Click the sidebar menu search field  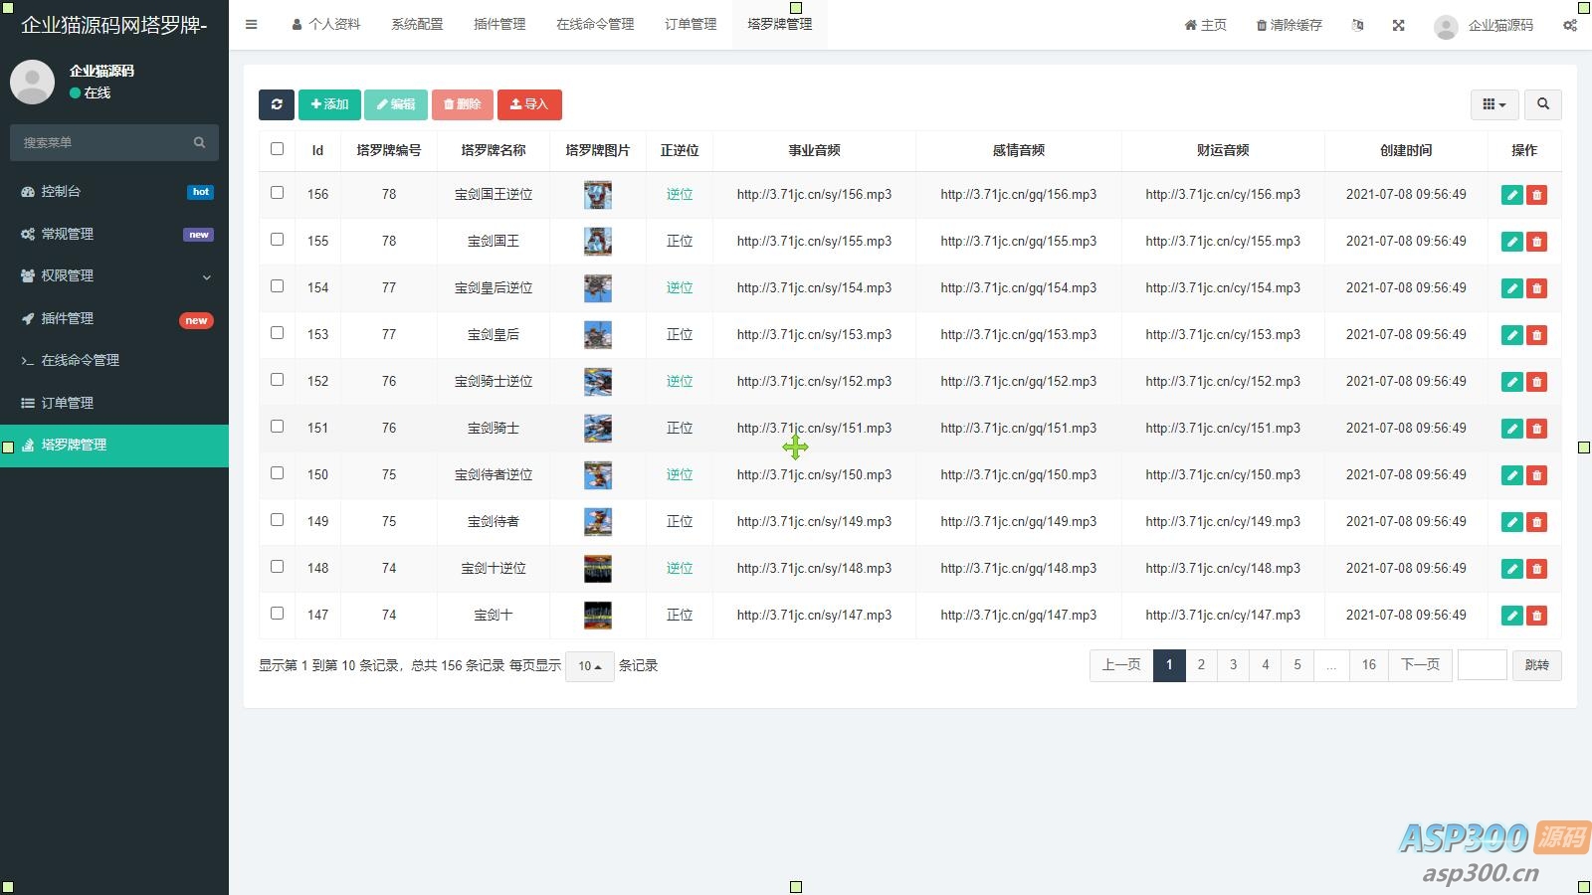(104, 142)
